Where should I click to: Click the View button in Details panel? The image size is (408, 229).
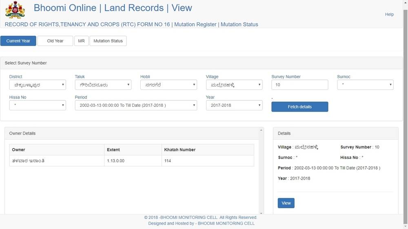click(x=286, y=203)
